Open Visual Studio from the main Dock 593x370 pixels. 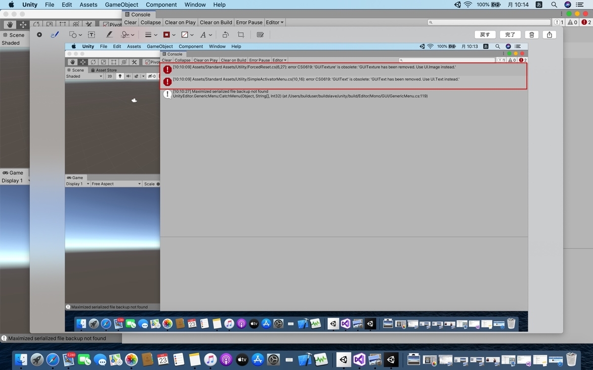(359, 360)
